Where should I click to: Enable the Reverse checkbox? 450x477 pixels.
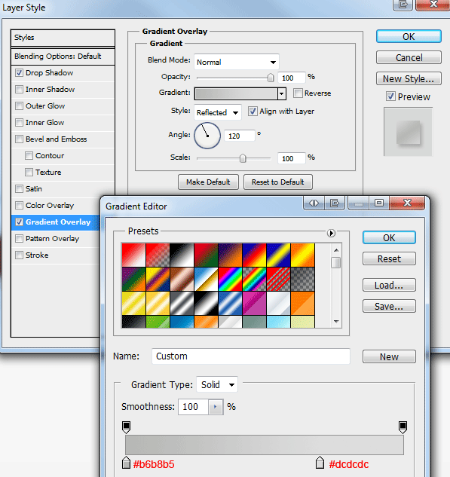coord(298,93)
